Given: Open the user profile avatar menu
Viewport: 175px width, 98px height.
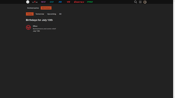Looking at the screenshot, I should coord(145,2).
